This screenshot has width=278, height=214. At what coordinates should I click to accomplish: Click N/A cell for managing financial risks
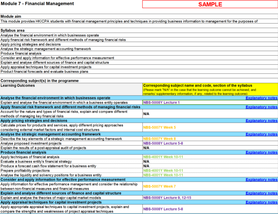(x=210, y=114)
